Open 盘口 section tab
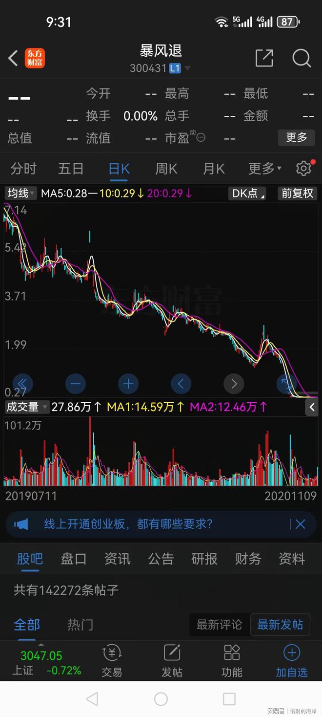 (74, 559)
